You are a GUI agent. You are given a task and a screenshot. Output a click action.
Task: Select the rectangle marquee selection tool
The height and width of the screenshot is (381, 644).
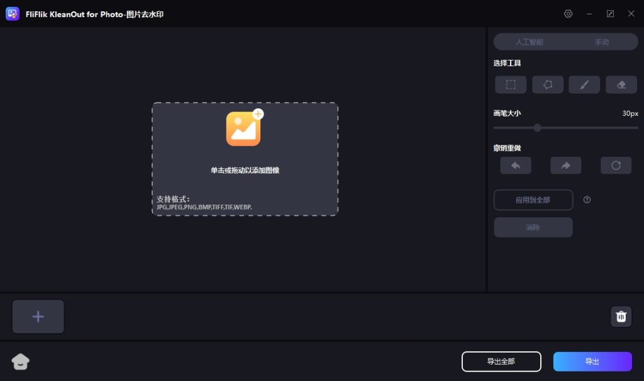click(511, 85)
